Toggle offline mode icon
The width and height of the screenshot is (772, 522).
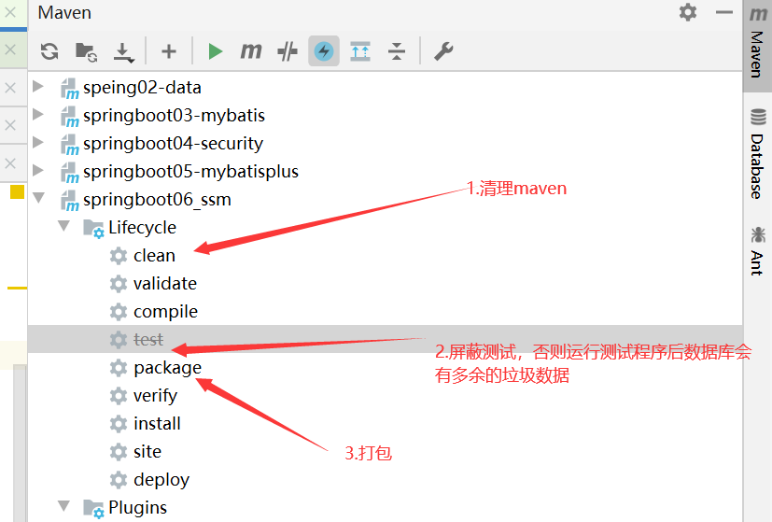[288, 51]
